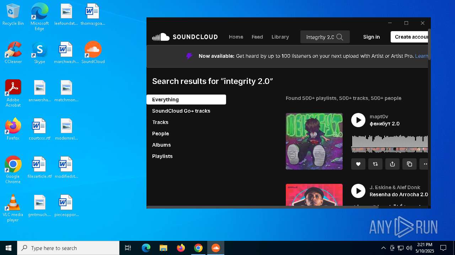Select the pieceoppor desktop document
This screenshot has height=255, width=455.
point(66,206)
